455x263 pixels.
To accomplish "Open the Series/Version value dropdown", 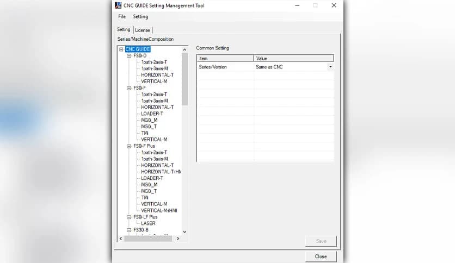I will [x=330, y=67].
